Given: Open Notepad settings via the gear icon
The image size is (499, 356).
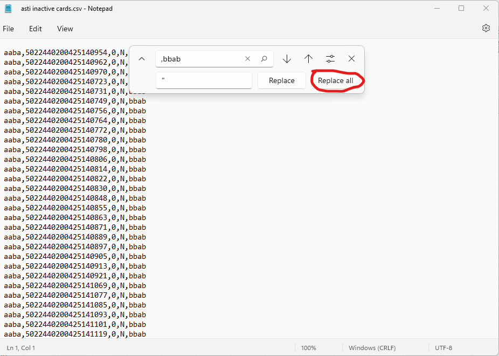Looking at the screenshot, I should (x=486, y=28).
